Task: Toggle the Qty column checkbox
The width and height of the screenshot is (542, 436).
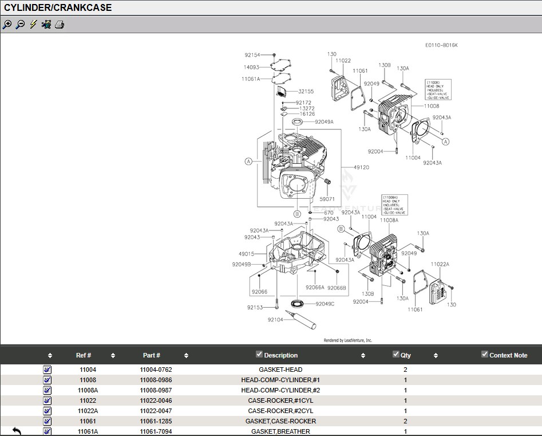Action: 395,355
